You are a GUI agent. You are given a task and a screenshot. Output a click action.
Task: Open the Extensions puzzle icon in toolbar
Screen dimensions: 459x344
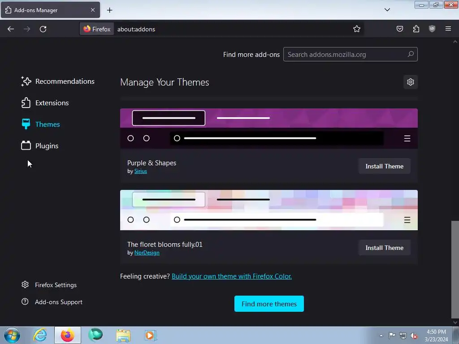416,29
